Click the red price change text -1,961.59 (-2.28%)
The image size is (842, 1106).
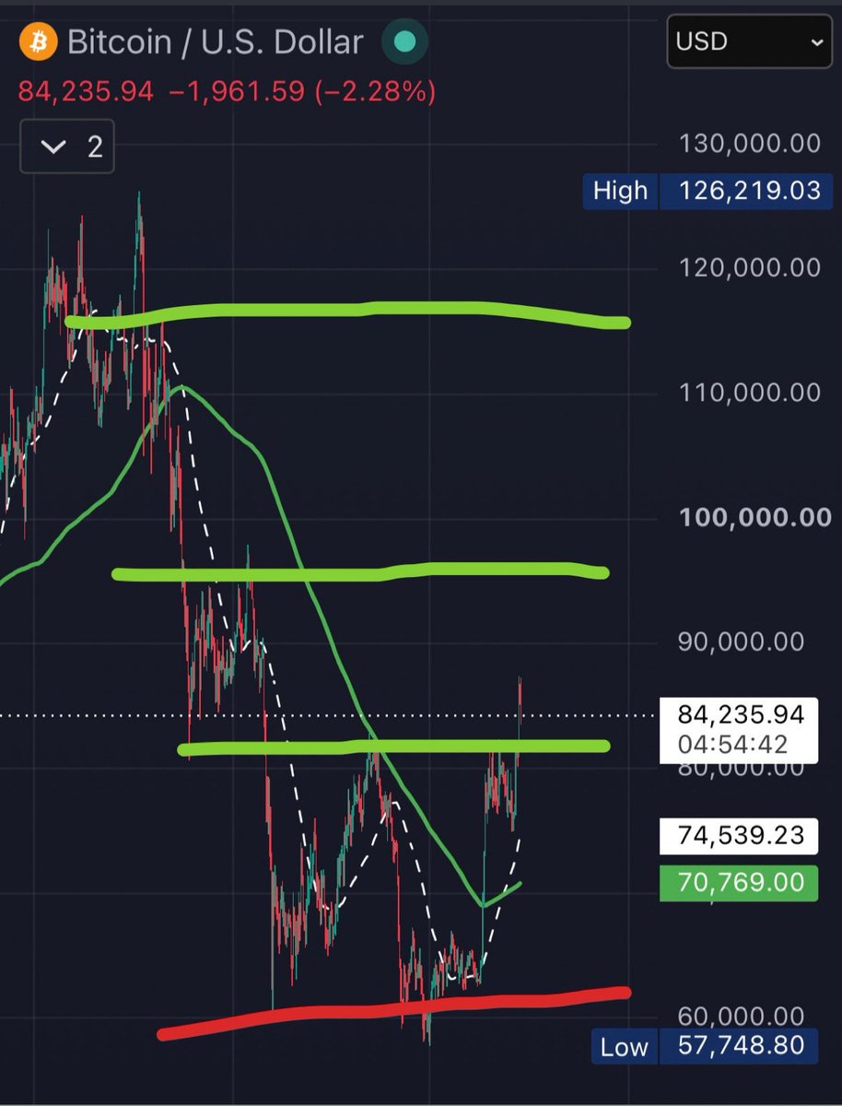tap(303, 92)
